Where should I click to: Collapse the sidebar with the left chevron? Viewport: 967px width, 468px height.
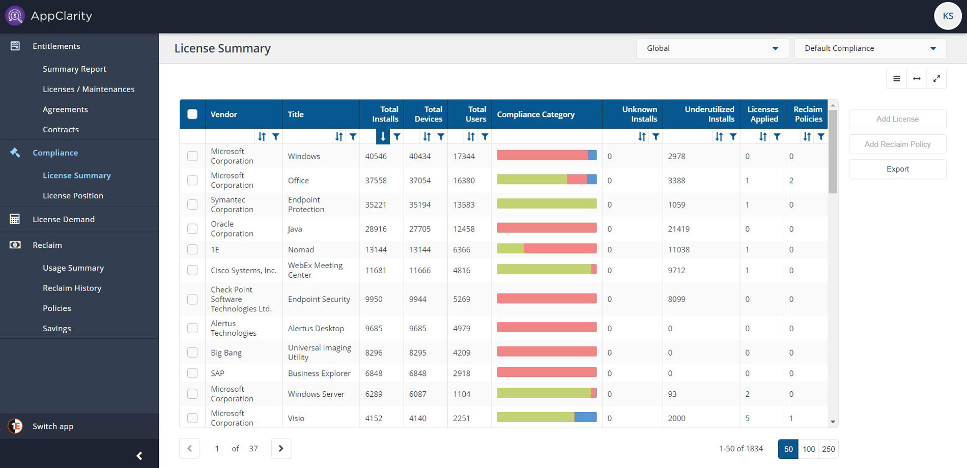139,456
